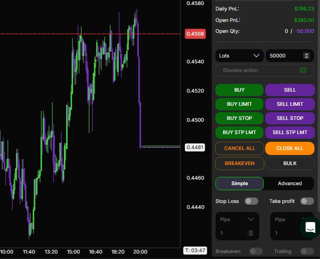This screenshot has width=320, height=259.
Task: Click the SELL LIMIT button
Action: point(290,104)
